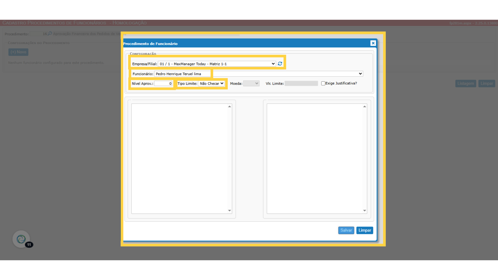The width and height of the screenshot is (498, 280).
Task: Toggle the Exige Justificativa checkbox
Action: tap(323, 83)
